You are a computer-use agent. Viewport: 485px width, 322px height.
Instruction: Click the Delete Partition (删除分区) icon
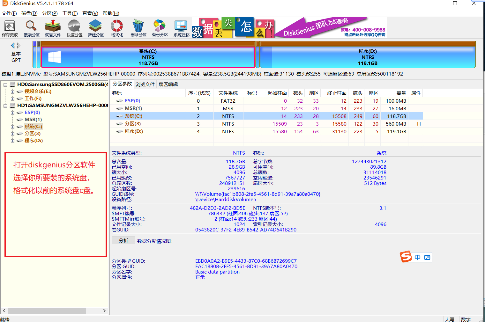(138, 28)
